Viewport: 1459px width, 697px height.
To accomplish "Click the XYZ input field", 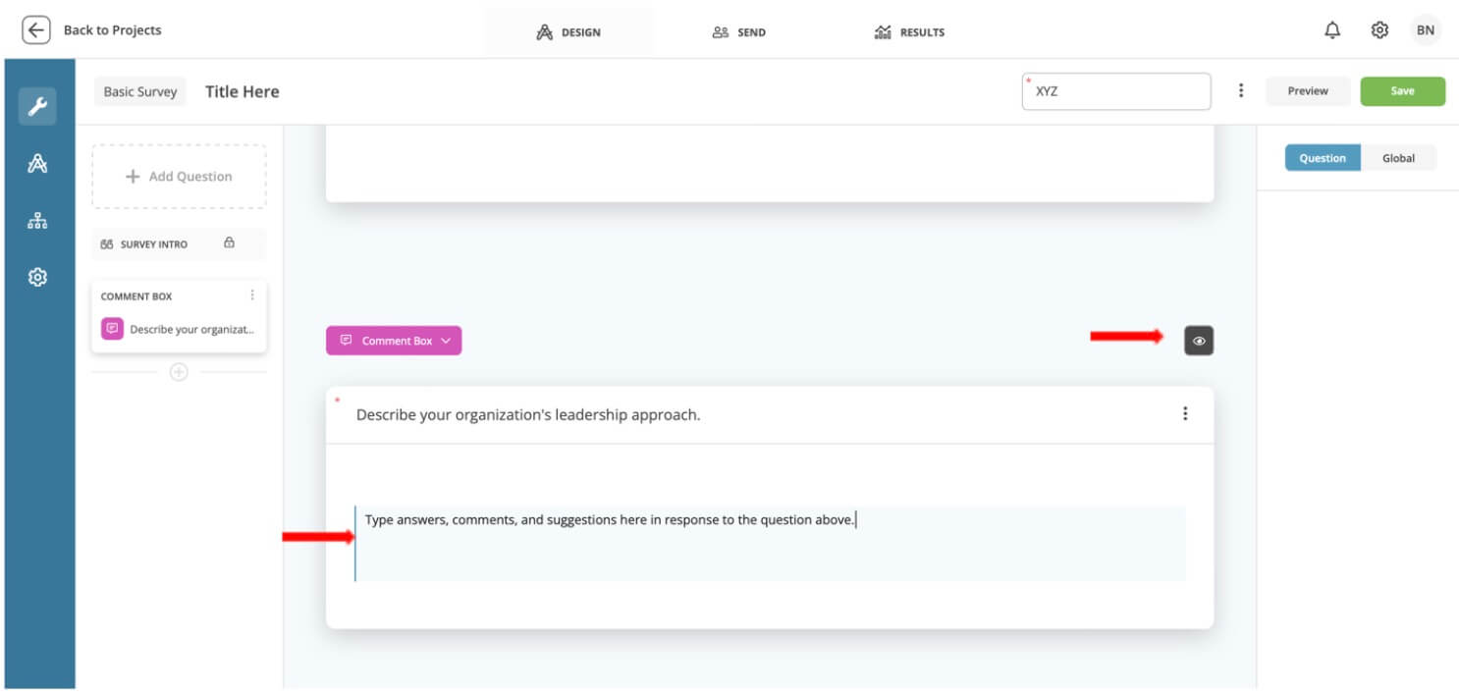I will [x=1116, y=91].
